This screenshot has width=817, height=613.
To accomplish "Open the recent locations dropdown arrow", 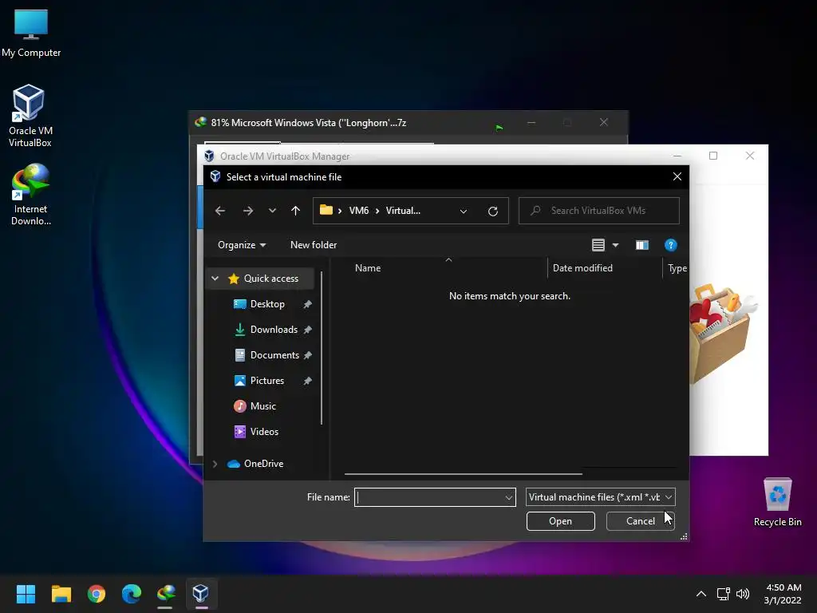I will point(272,211).
